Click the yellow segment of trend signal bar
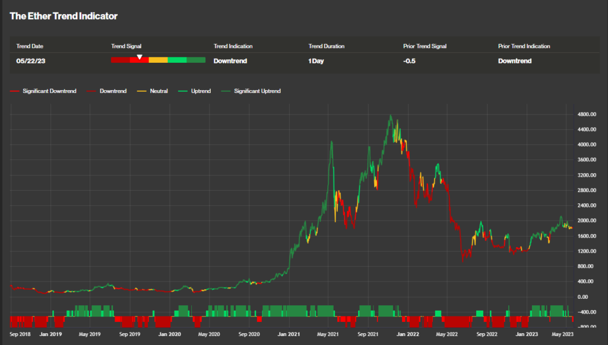 click(158, 60)
